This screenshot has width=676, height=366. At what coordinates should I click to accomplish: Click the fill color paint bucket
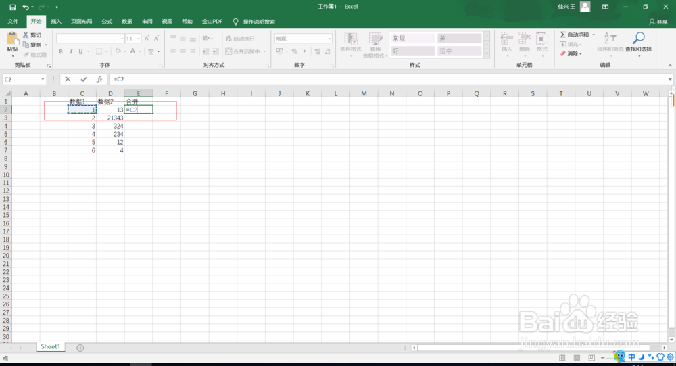tap(118, 51)
